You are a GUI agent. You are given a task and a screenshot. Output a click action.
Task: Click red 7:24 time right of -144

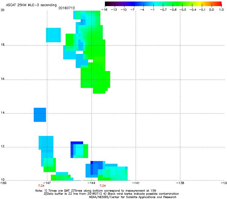103,186
